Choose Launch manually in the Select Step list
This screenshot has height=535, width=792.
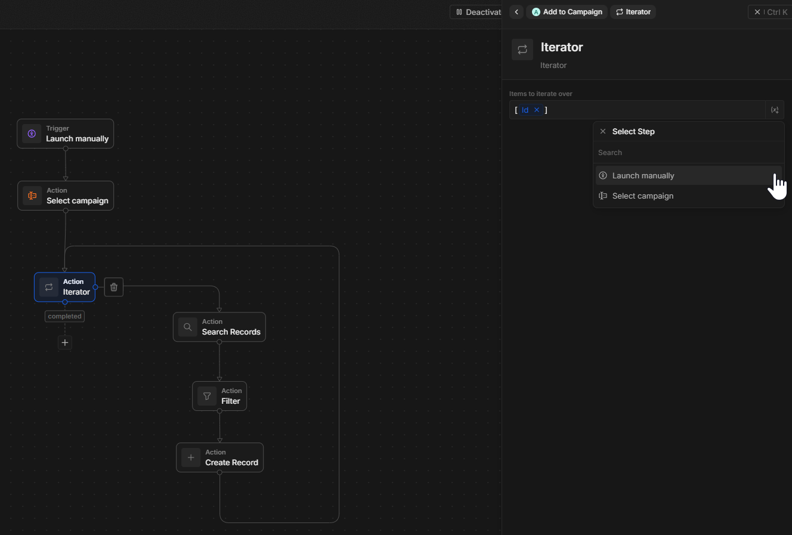(688, 175)
